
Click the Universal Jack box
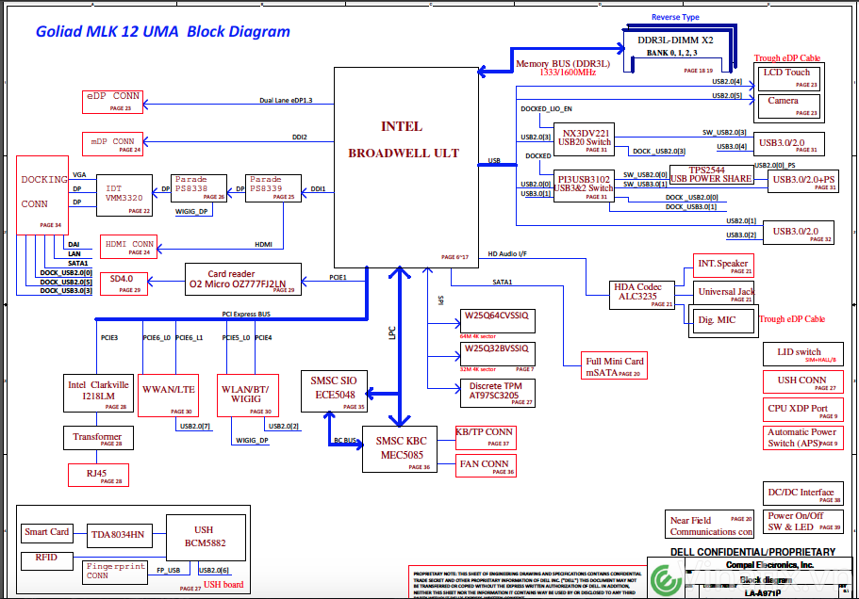point(723,293)
